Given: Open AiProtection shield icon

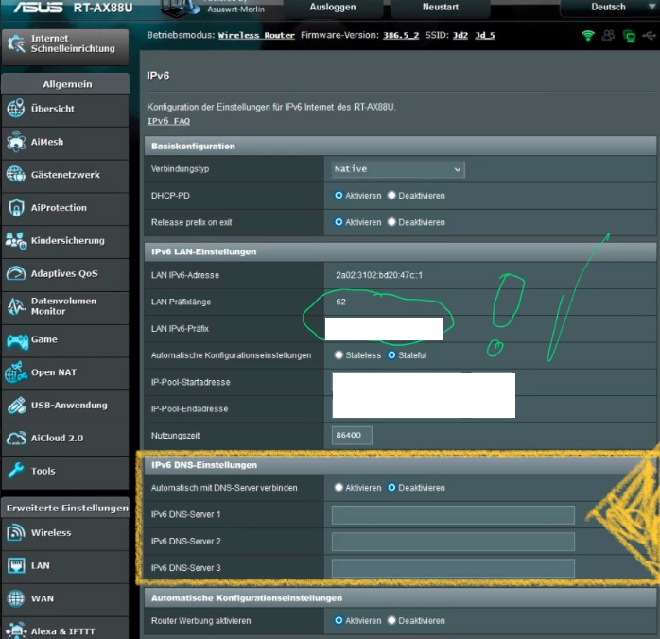Looking at the screenshot, I should click(x=16, y=207).
